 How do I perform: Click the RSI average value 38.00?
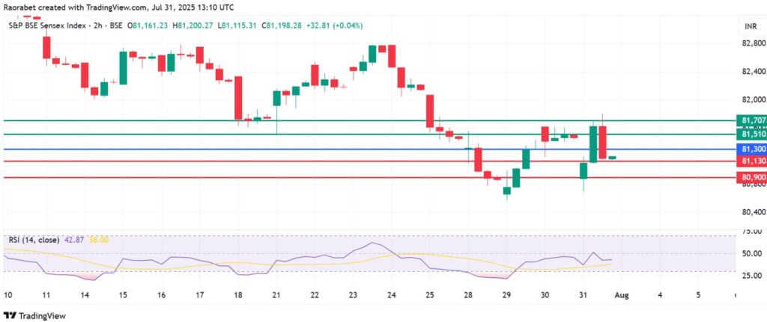tap(98, 240)
